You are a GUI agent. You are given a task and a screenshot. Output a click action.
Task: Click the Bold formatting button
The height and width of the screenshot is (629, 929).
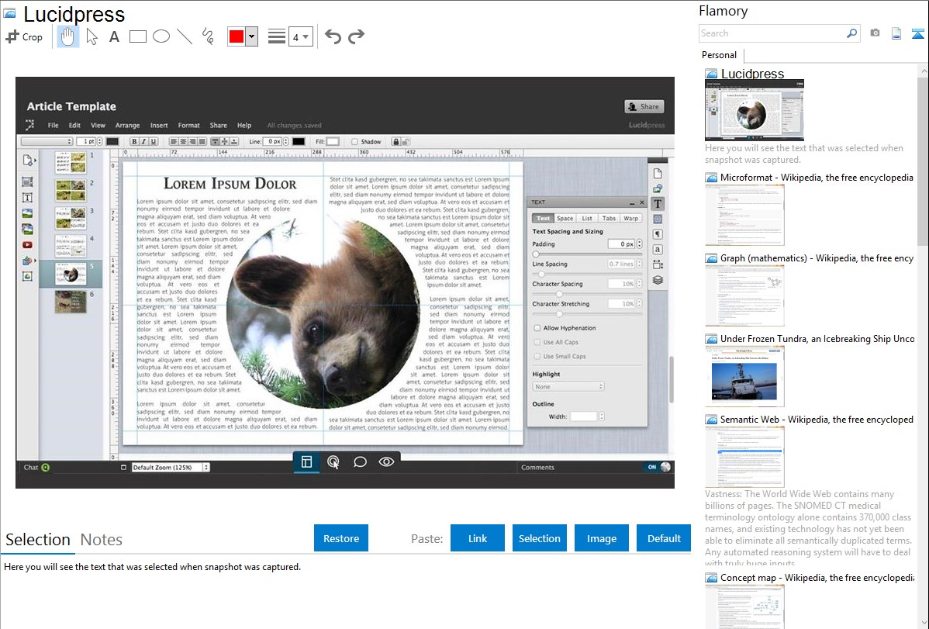coord(134,142)
